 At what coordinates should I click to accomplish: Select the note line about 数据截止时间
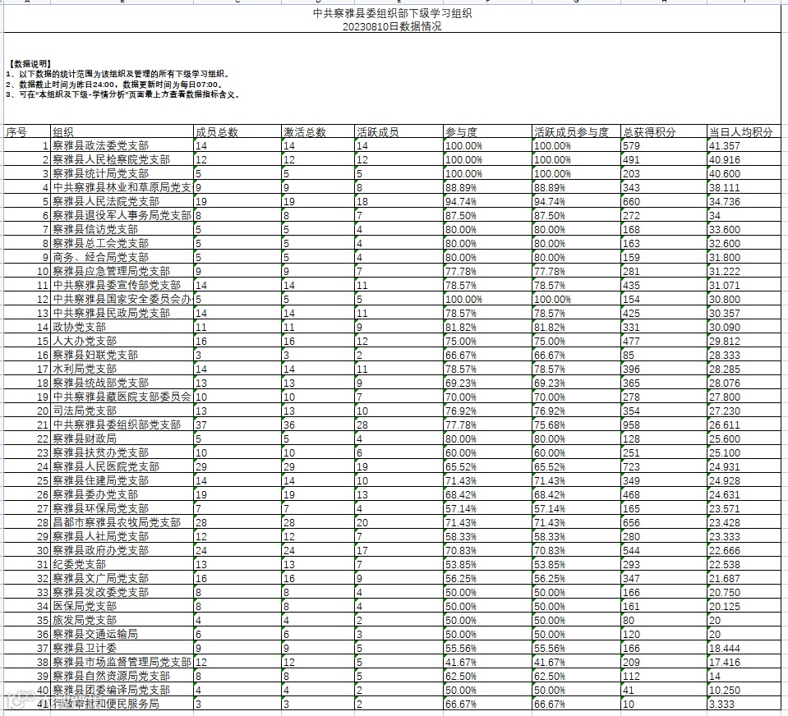pyautogui.click(x=114, y=85)
